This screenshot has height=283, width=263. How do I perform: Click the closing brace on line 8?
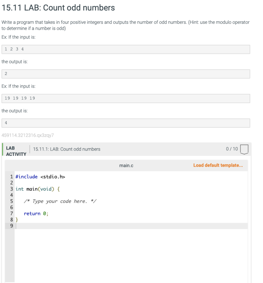[17, 219]
